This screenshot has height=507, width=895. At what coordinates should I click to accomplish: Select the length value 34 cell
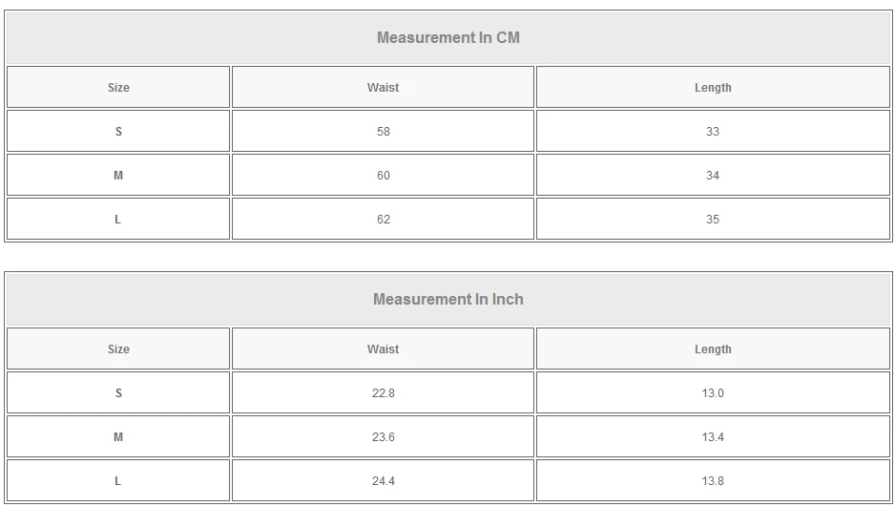(x=713, y=176)
